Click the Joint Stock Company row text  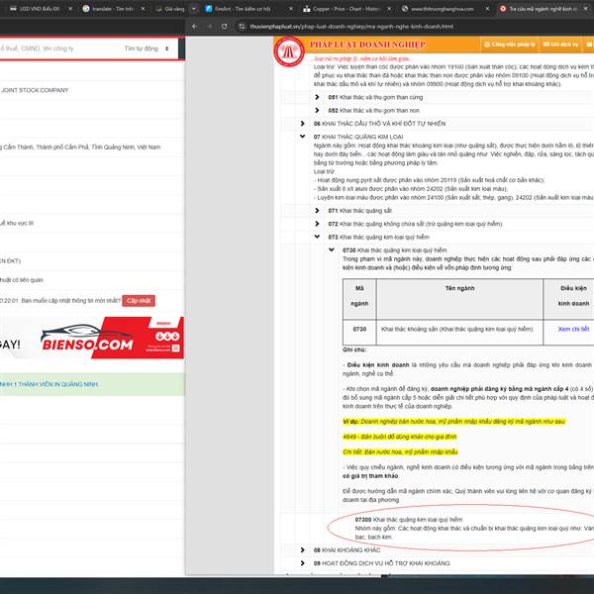tap(35, 90)
